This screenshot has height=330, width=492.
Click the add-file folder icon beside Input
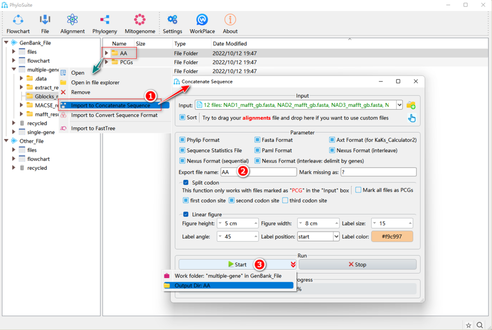pos(411,105)
